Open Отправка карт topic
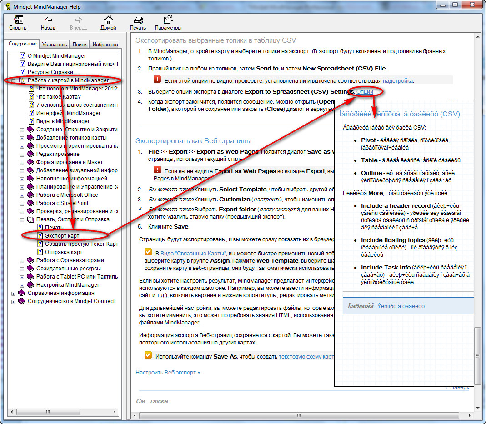Viewport: 486px width, 424px height. tap(64, 252)
